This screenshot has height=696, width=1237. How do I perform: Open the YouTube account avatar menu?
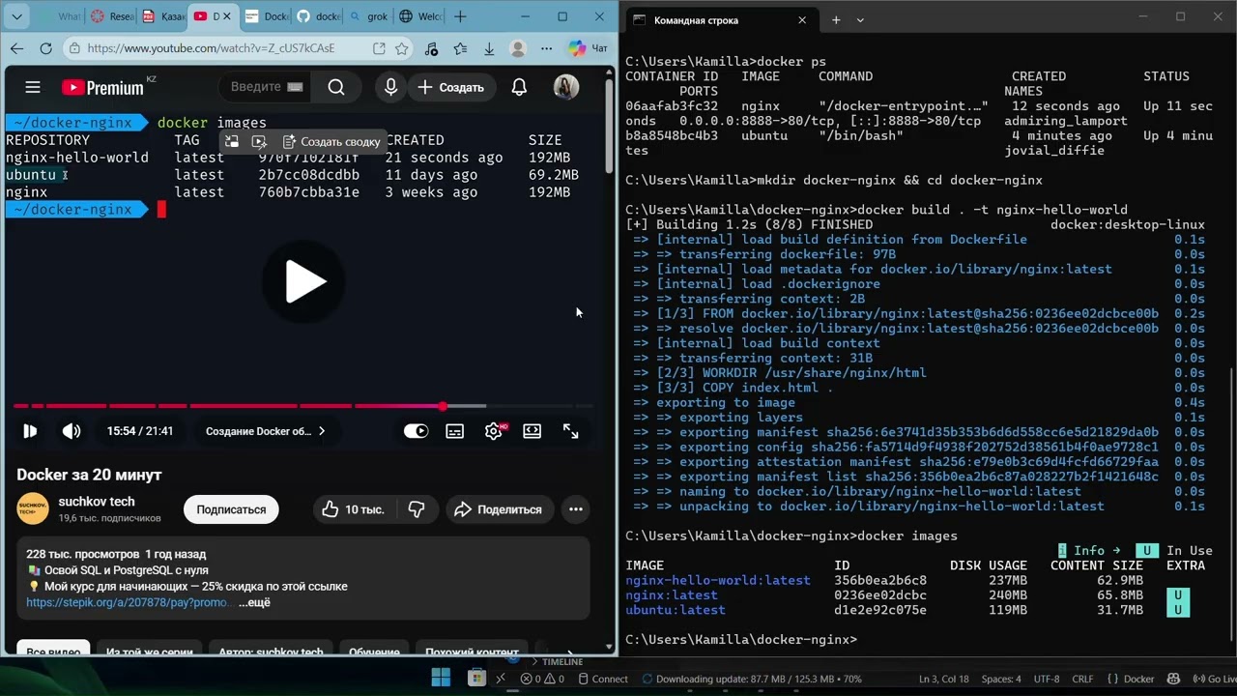tap(566, 87)
